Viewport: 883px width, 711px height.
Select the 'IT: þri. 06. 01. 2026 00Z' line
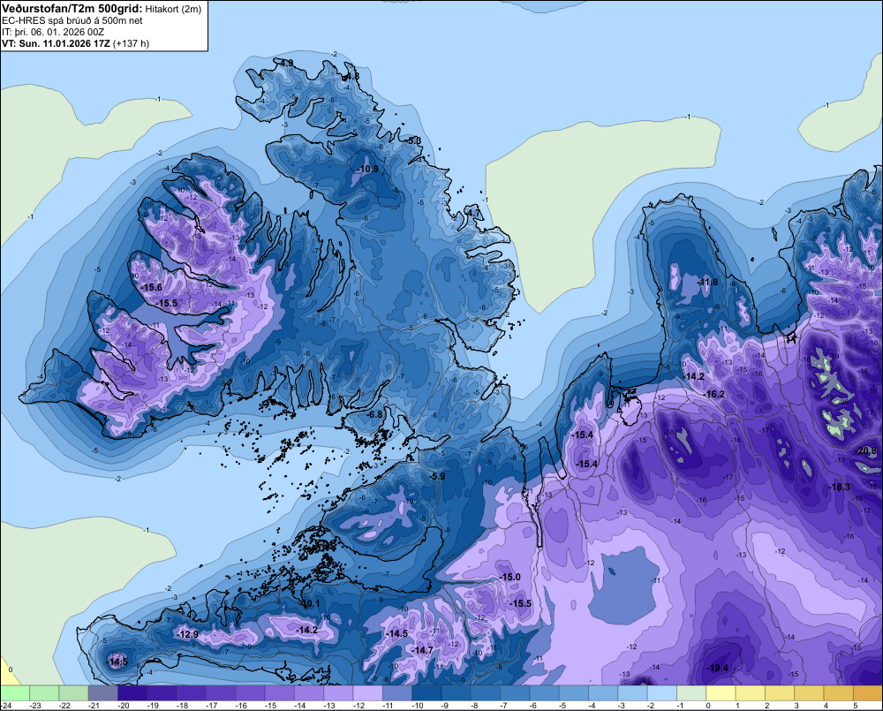point(52,32)
